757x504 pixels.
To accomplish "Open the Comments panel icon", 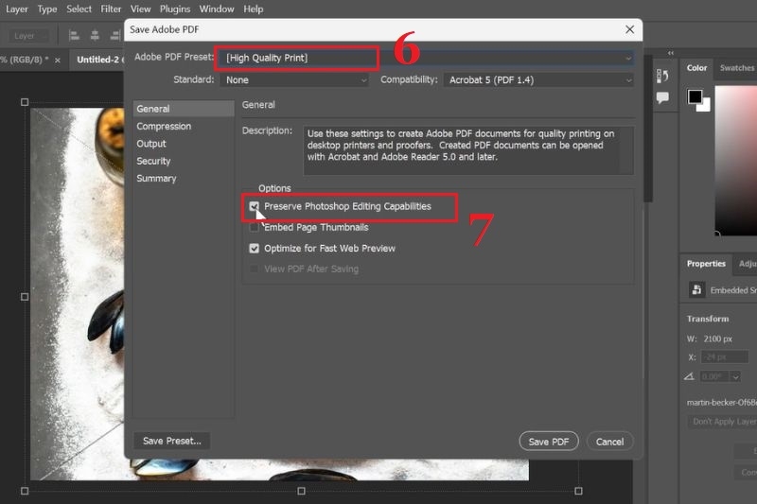I will click(x=662, y=98).
